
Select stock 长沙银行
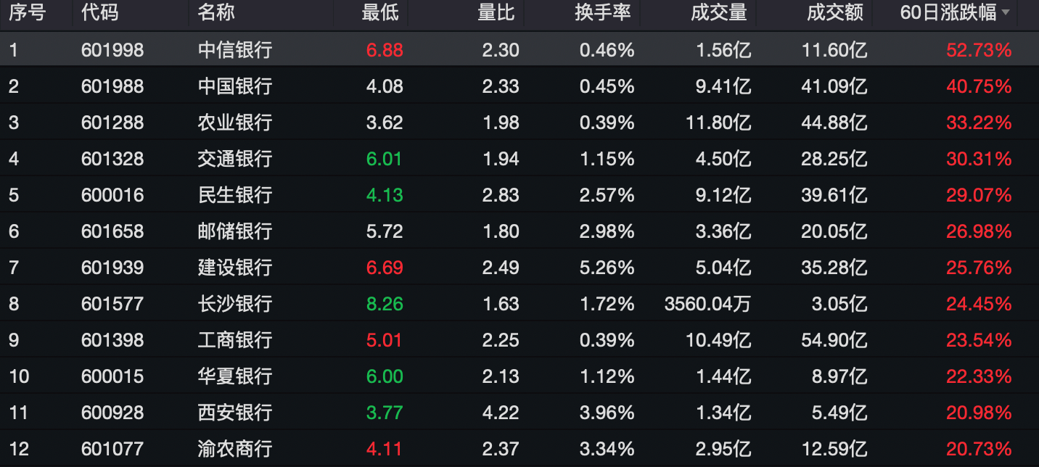click(x=235, y=303)
